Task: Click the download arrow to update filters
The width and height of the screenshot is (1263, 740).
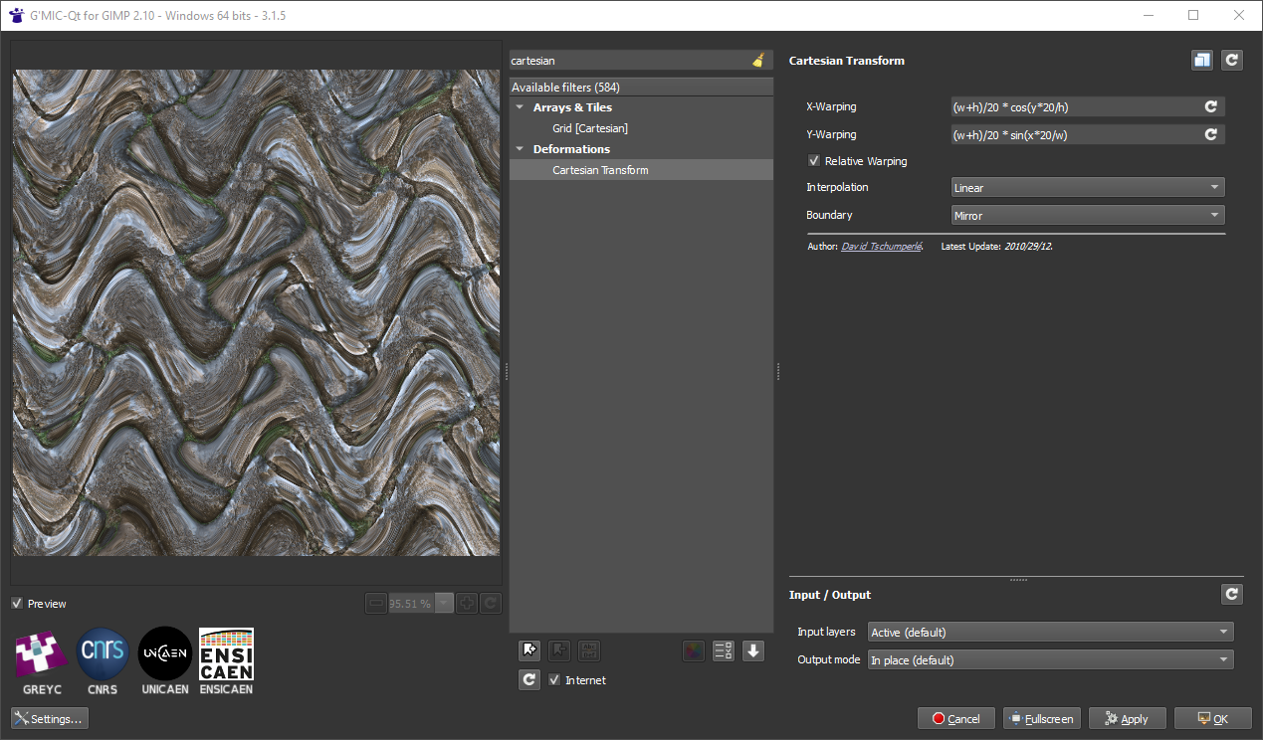Action: tap(753, 650)
